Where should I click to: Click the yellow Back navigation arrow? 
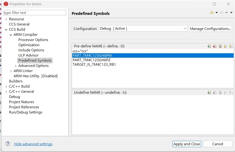click(212, 13)
